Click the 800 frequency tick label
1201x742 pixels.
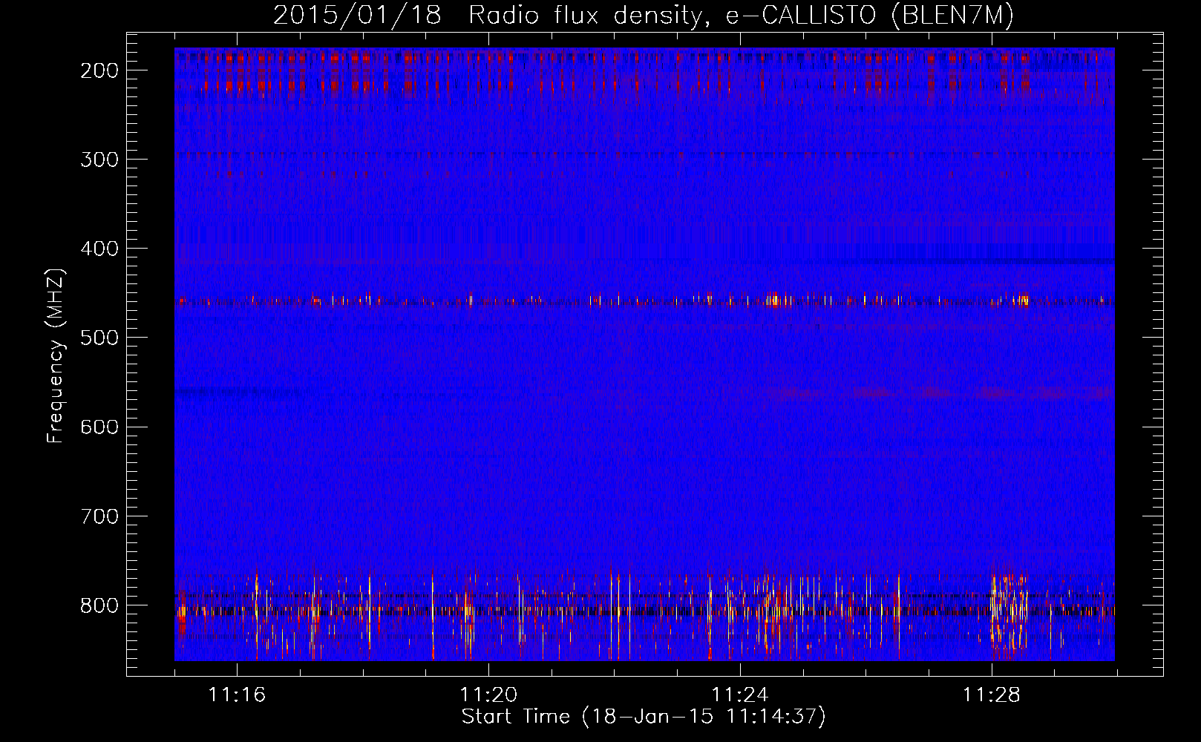[x=99, y=605]
